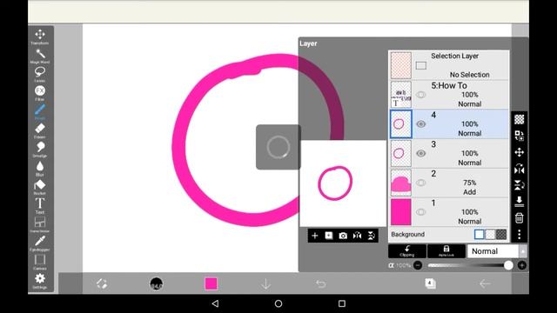The image size is (557, 313).
Task: Select the Text tool
Action: [40, 206]
